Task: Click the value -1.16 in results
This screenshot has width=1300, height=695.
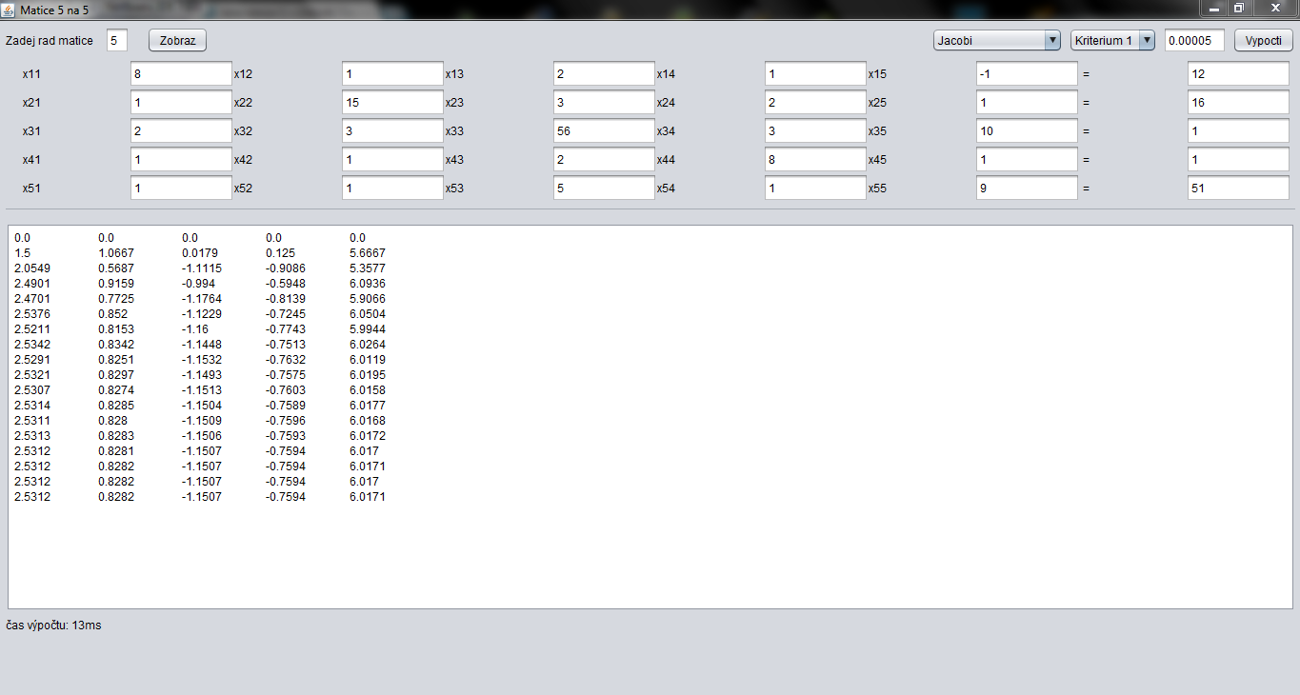Action: pos(196,329)
